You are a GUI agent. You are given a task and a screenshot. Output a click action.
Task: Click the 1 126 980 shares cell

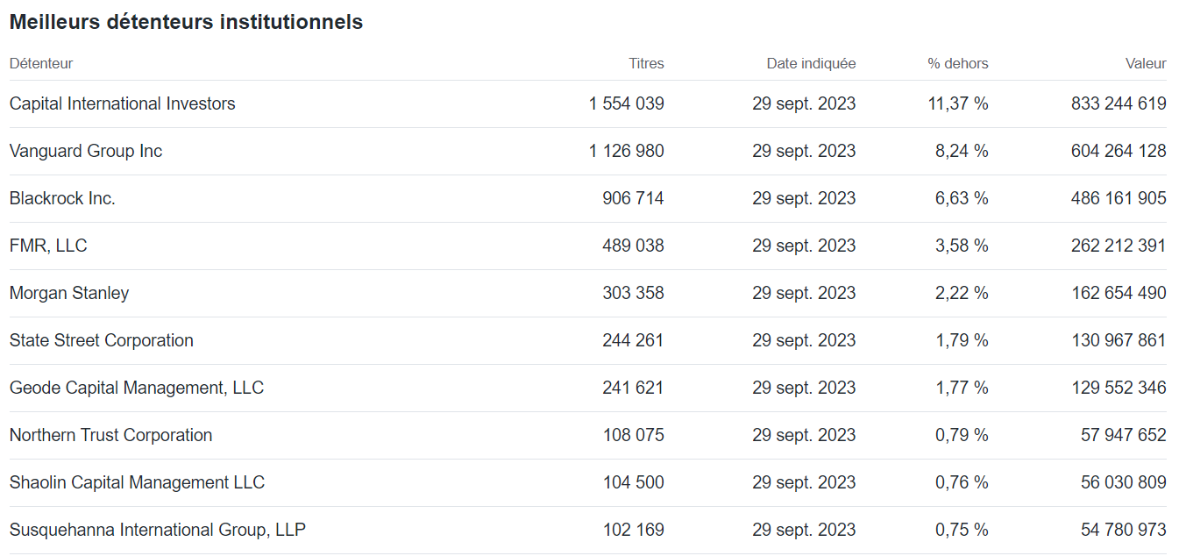[626, 151]
